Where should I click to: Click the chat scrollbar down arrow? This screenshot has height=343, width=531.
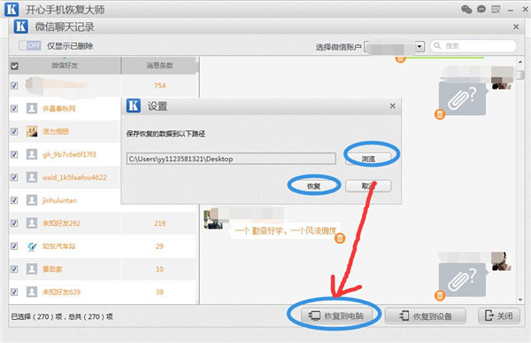pyautogui.click(x=520, y=300)
